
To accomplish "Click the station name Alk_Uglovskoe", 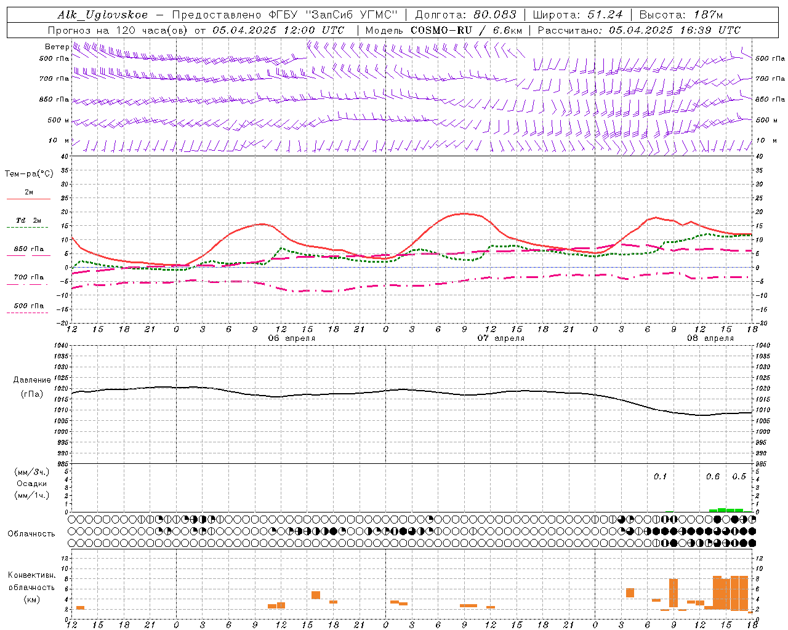I will point(103,15).
